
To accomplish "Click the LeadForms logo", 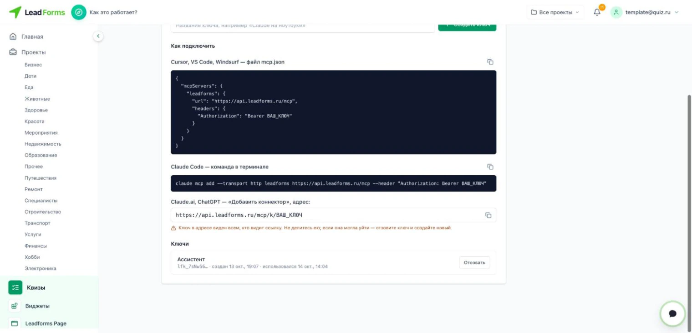I will 37,12.
